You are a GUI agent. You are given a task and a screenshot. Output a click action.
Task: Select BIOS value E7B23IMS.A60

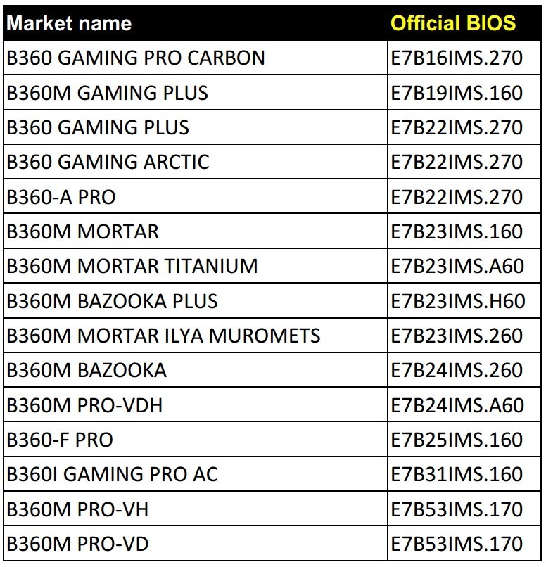457,266
